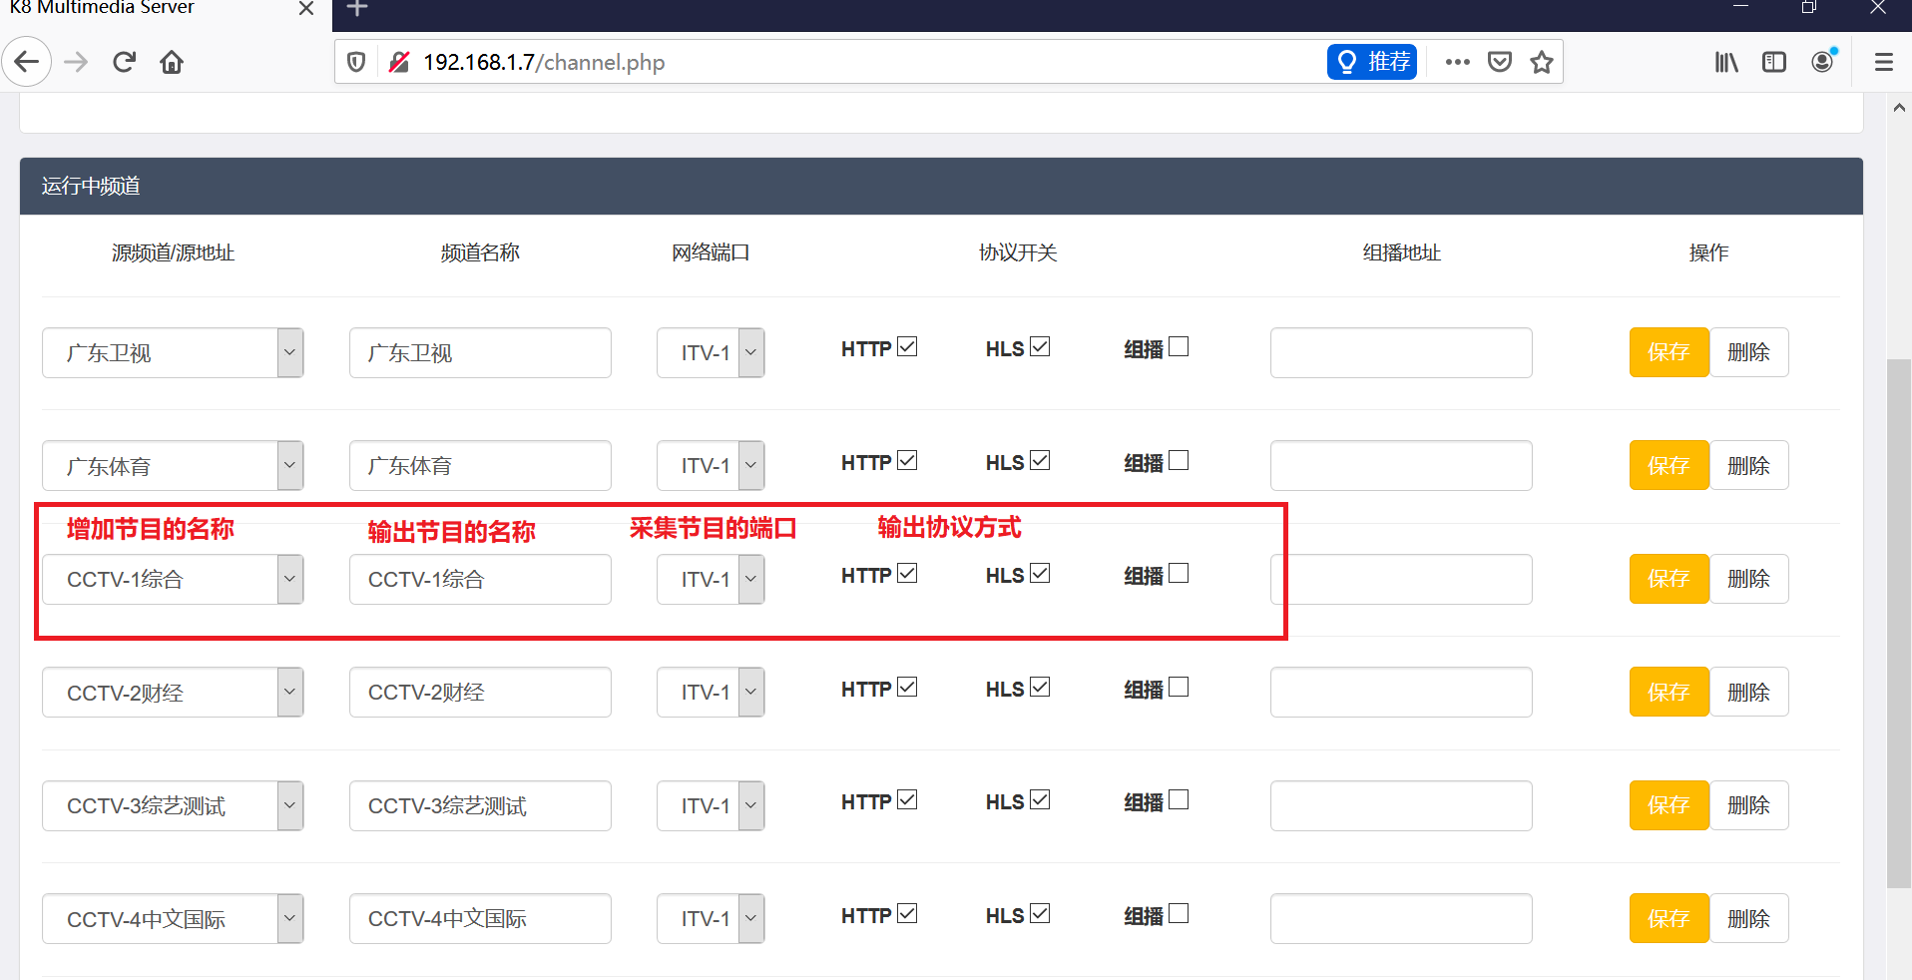
Task: Open ITV-1 port dropdown in CCTV-2财经 row
Action: point(711,693)
